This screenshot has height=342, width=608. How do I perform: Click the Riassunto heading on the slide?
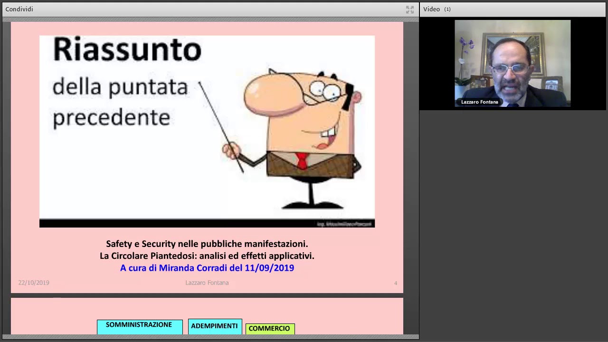click(127, 49)
